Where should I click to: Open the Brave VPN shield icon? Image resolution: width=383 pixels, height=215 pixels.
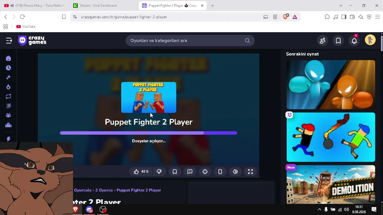pyautogui.click(x=369, y=17)
